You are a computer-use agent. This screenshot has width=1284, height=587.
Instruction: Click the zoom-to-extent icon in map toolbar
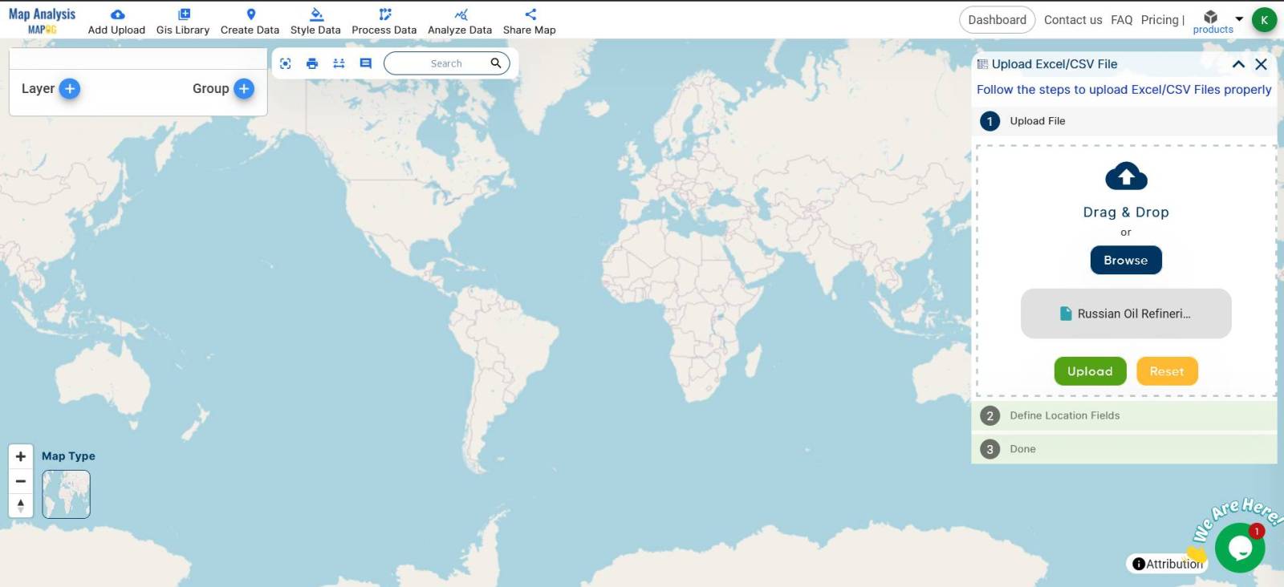pyautogui.click(x=285, y=63)
